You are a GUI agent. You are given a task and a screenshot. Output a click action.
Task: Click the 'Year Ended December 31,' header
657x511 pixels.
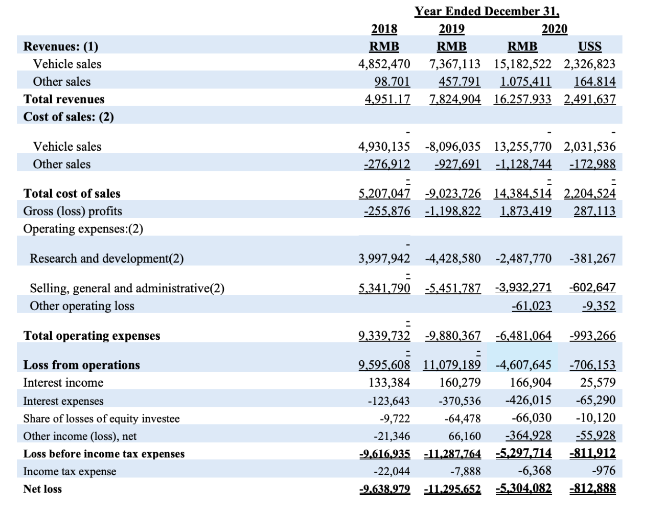[486, 11]
